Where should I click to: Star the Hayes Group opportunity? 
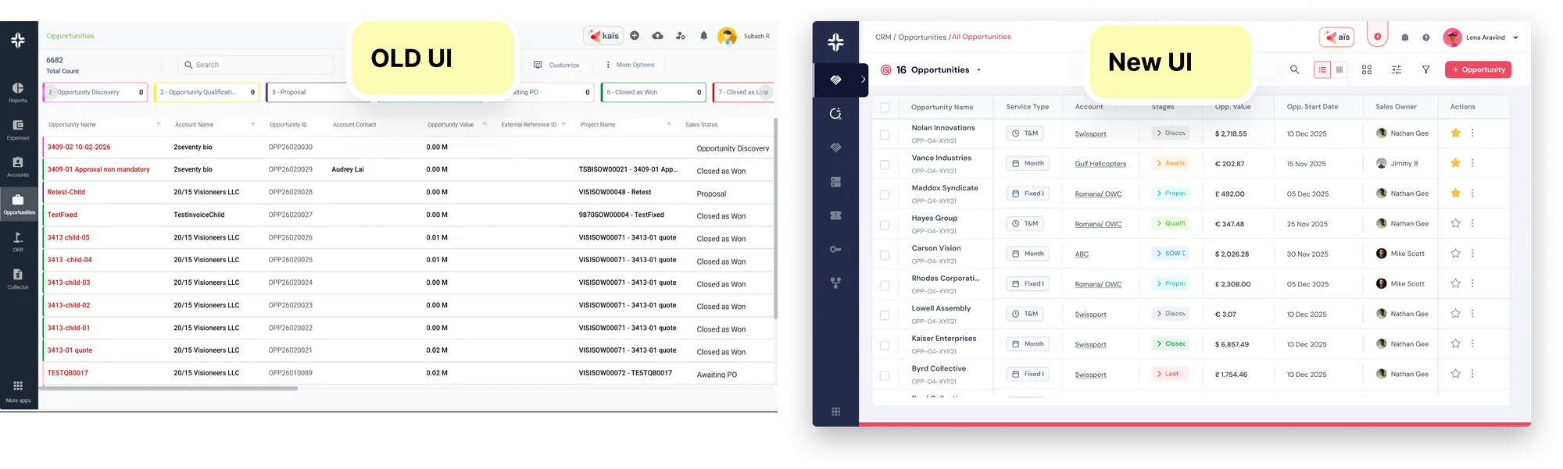(1455, 223)
